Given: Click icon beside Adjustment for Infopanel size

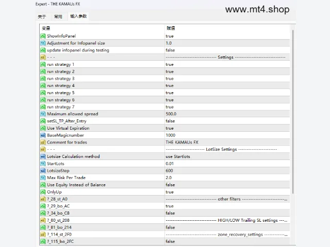Looking at the screenshot, I should pos(43,43).
